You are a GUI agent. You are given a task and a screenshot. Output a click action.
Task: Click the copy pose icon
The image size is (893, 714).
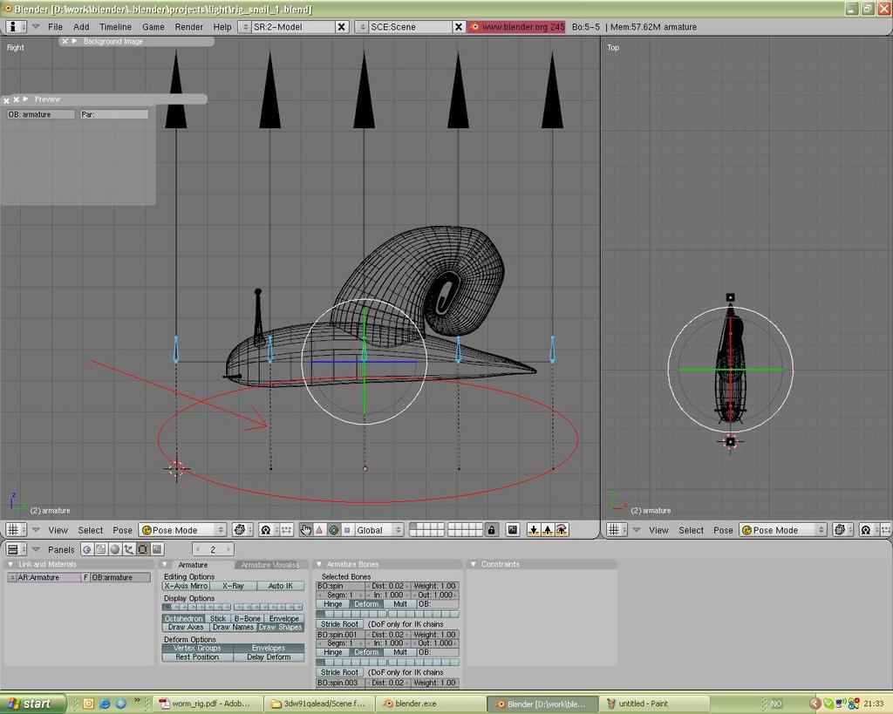533,530
